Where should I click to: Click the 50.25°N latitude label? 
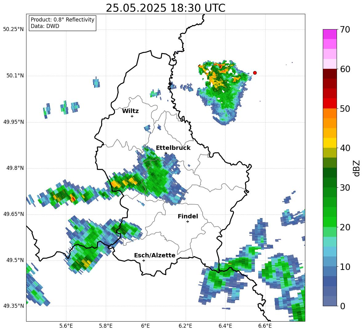click(14, 29)
